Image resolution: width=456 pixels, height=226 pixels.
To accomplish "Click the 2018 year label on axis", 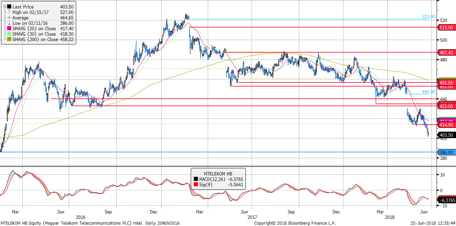I will pos(390,217).
